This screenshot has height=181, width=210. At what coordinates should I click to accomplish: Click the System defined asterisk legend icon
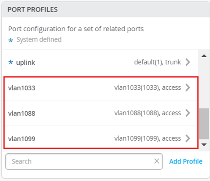click(11, 40)
